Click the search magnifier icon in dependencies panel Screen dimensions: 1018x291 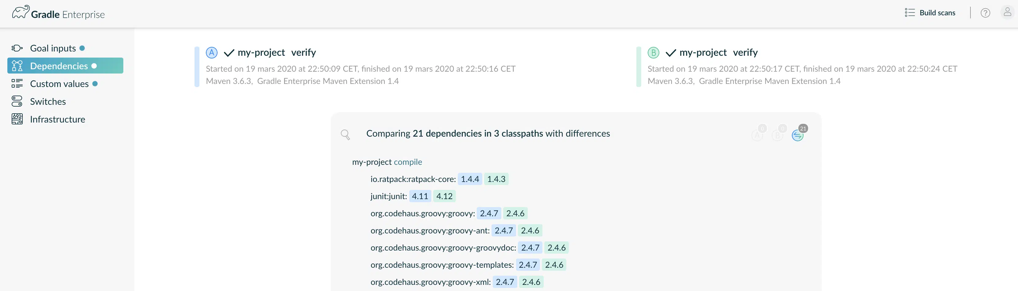pos(345,134)
